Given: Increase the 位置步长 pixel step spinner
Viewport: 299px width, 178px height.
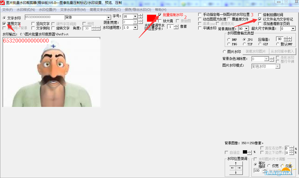Looking at the screenshot, I should point(176,26).
